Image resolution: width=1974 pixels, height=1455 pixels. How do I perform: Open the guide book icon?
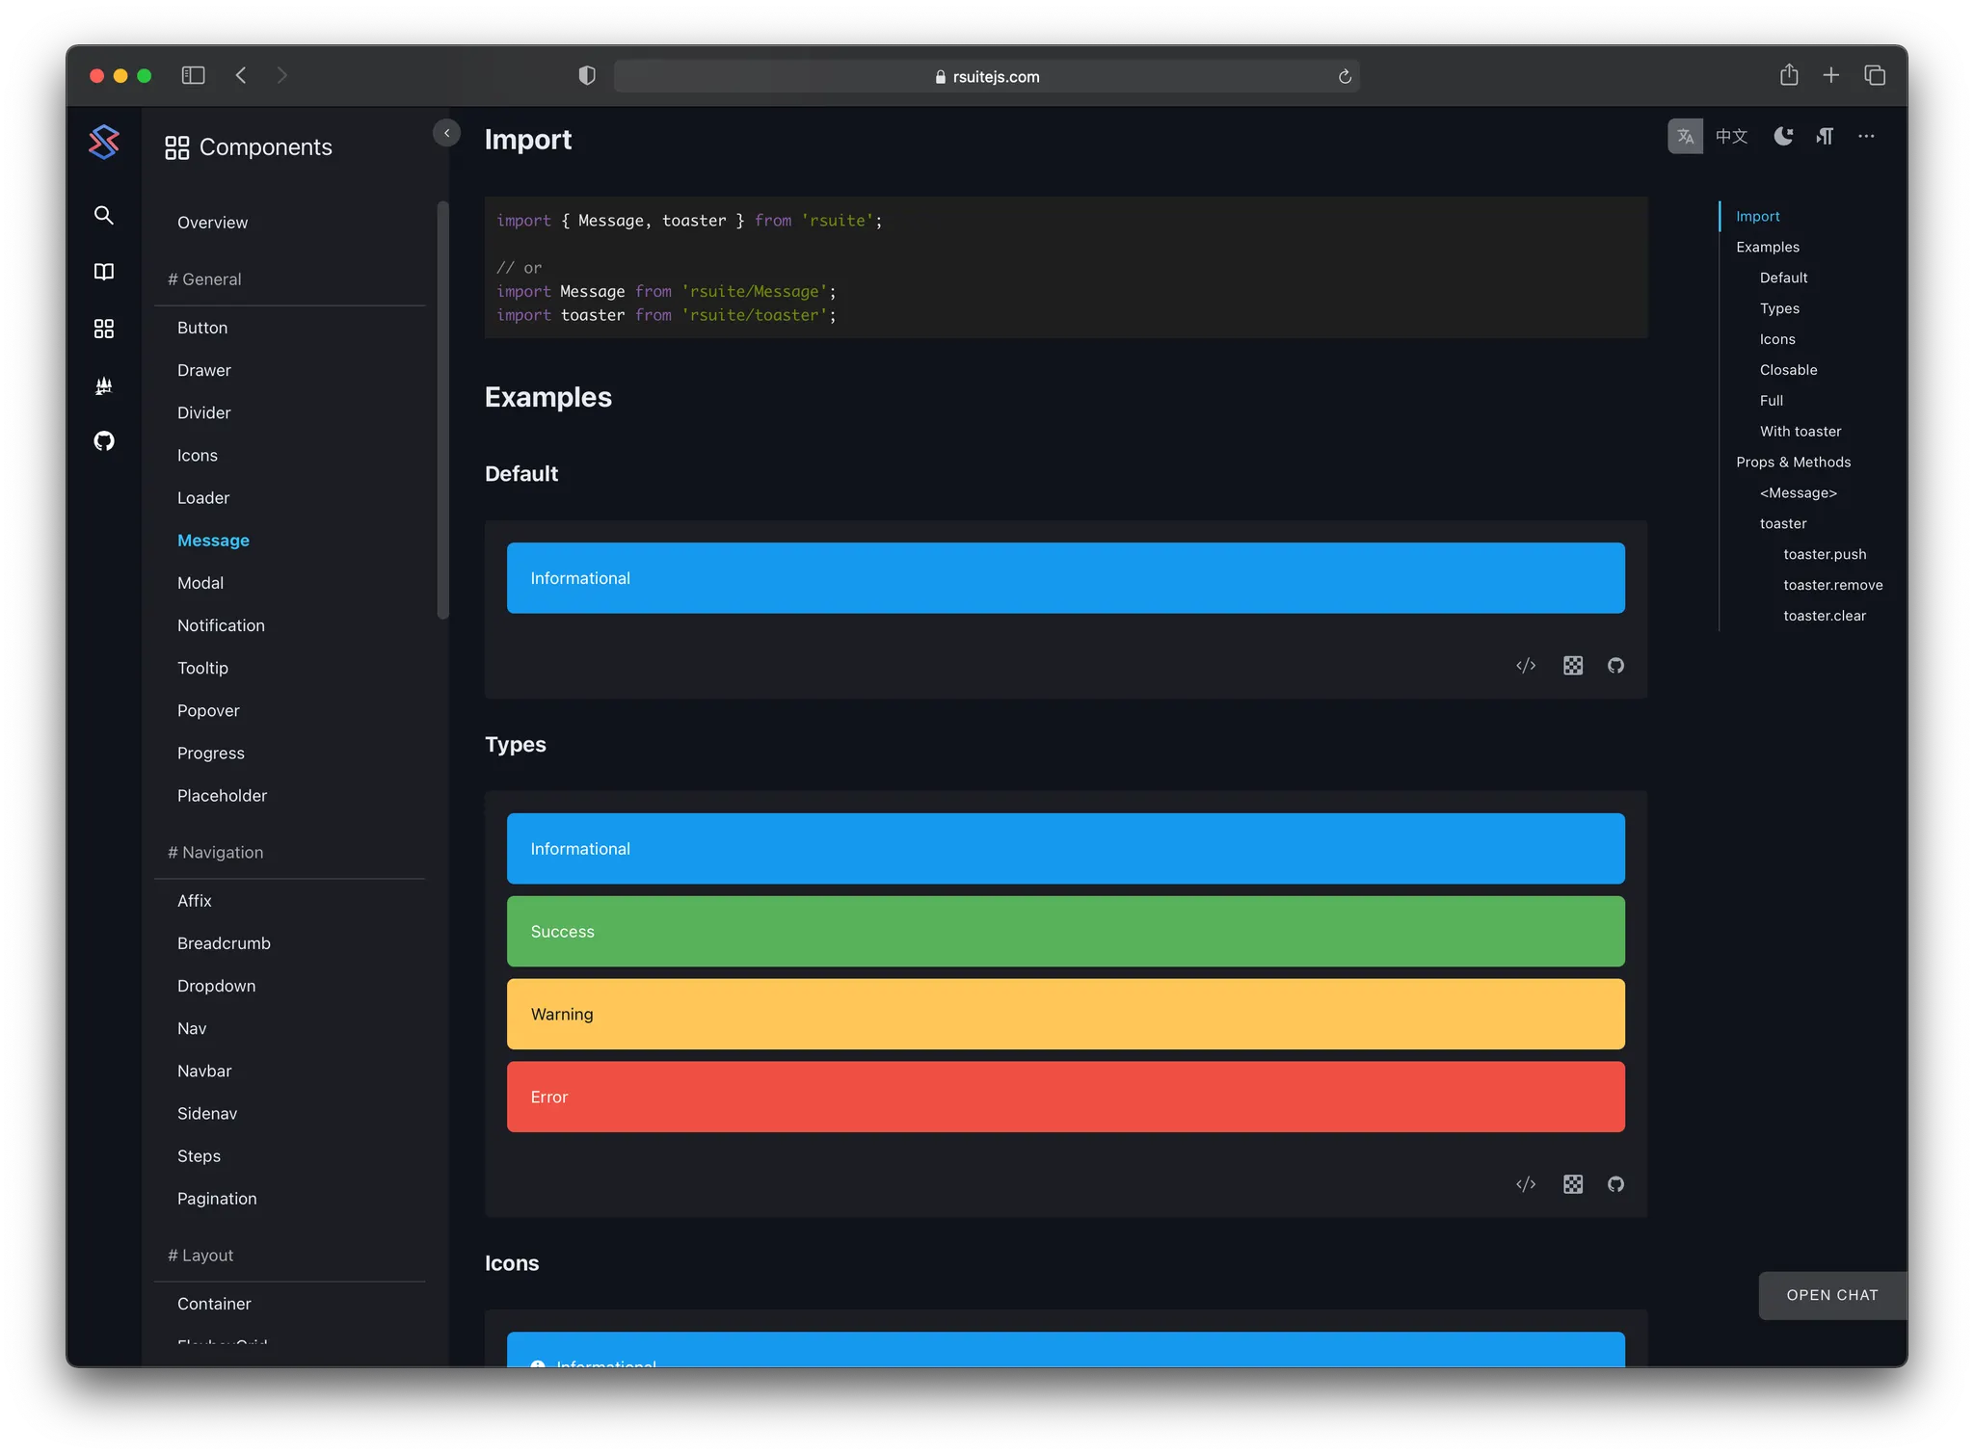pos(104,272)
